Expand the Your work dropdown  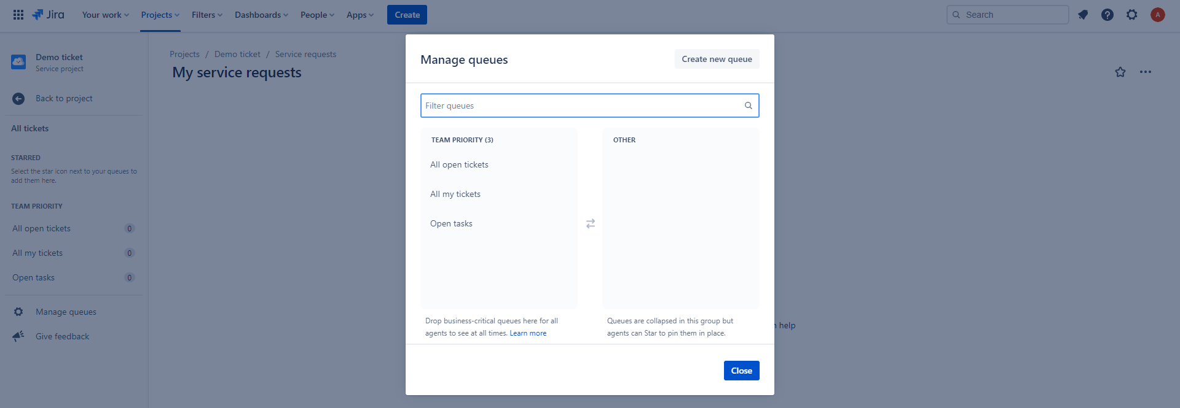point(105,15)
